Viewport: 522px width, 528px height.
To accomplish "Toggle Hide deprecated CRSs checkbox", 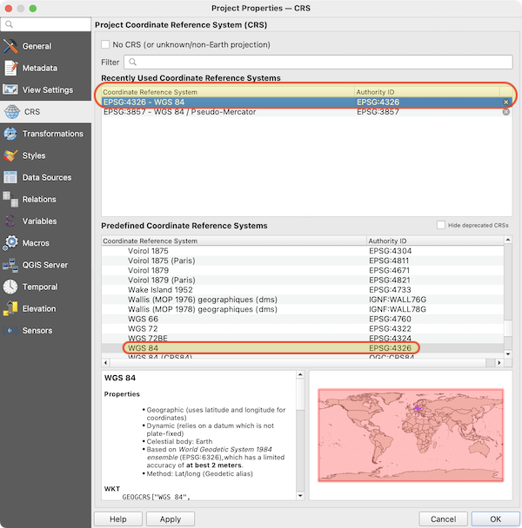I will pos(441,225).
